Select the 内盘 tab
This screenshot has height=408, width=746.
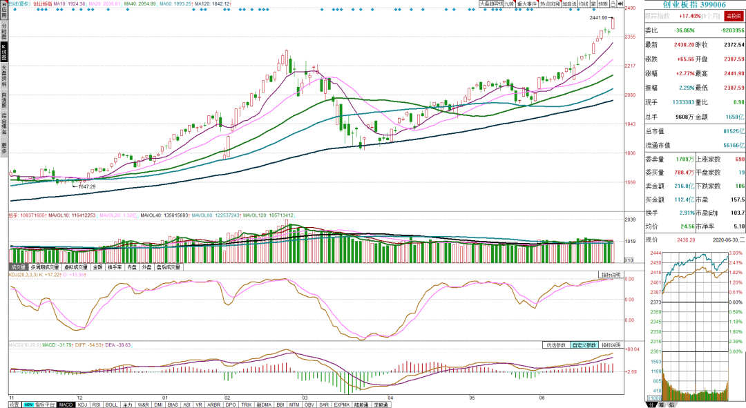(x=132, y=267)
